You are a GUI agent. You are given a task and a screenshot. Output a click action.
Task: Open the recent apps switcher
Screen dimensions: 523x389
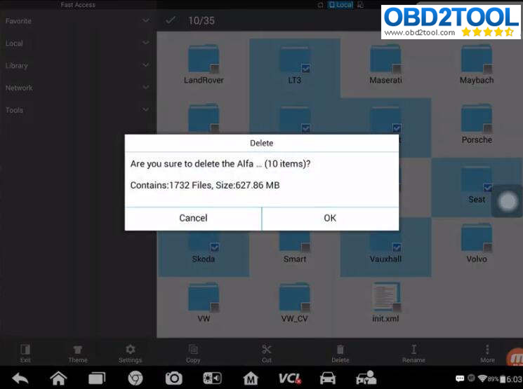(97, 378)
